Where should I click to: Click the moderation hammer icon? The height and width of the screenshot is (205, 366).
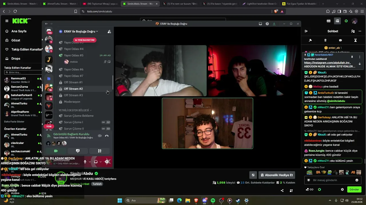pyautogui.click(x=310, y=40)
